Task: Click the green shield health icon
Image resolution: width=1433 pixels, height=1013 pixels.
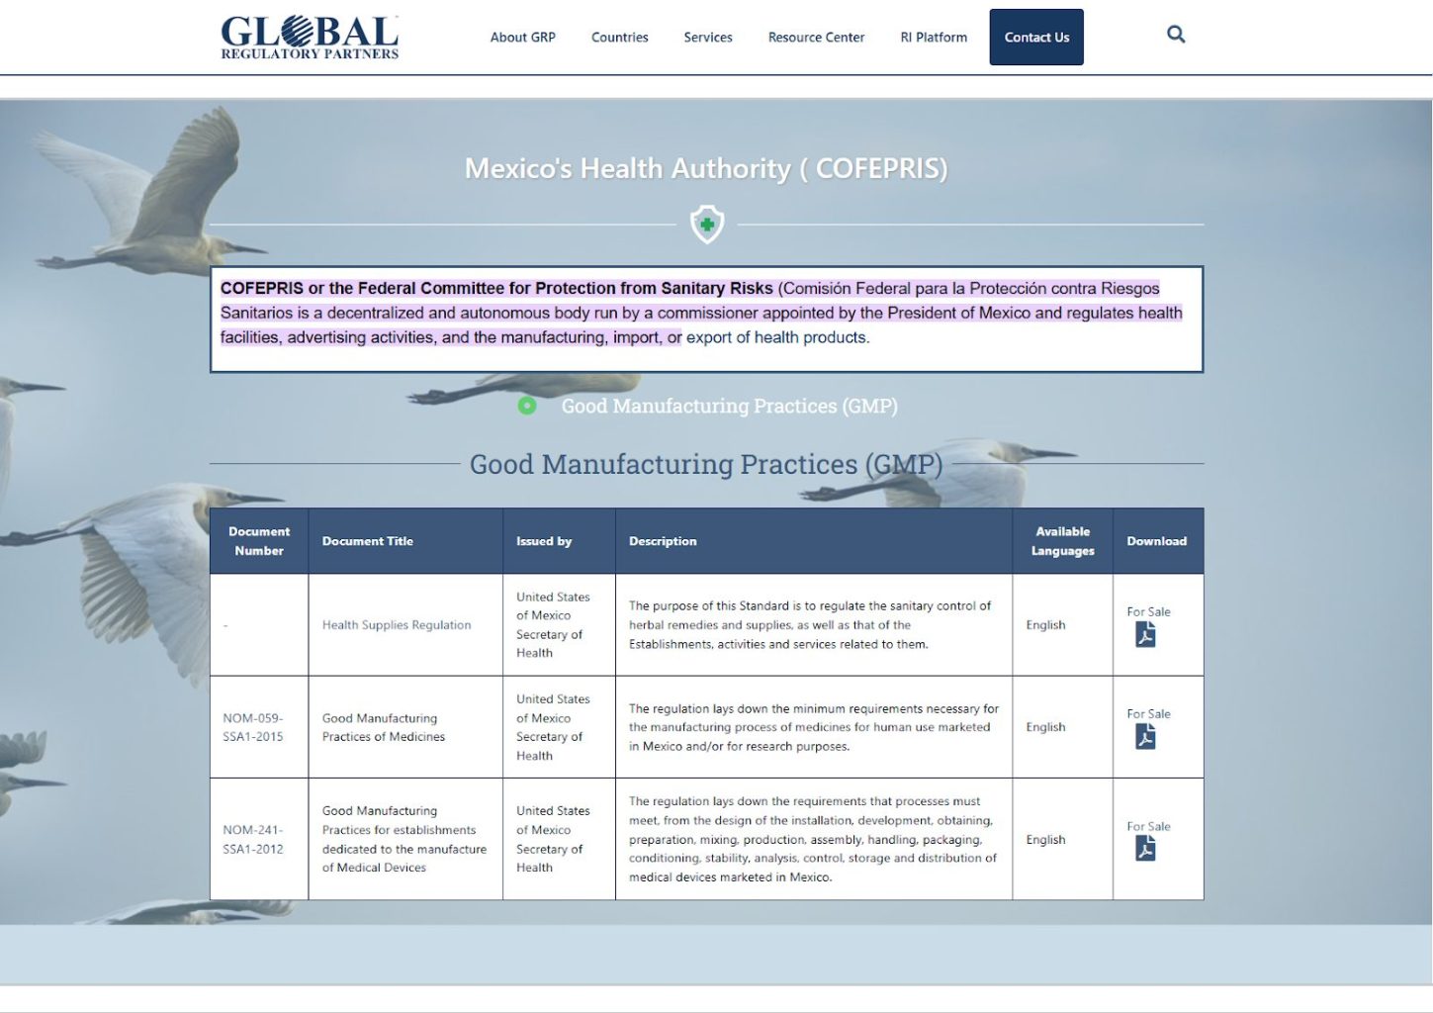Action: click(x=707, y=224)
